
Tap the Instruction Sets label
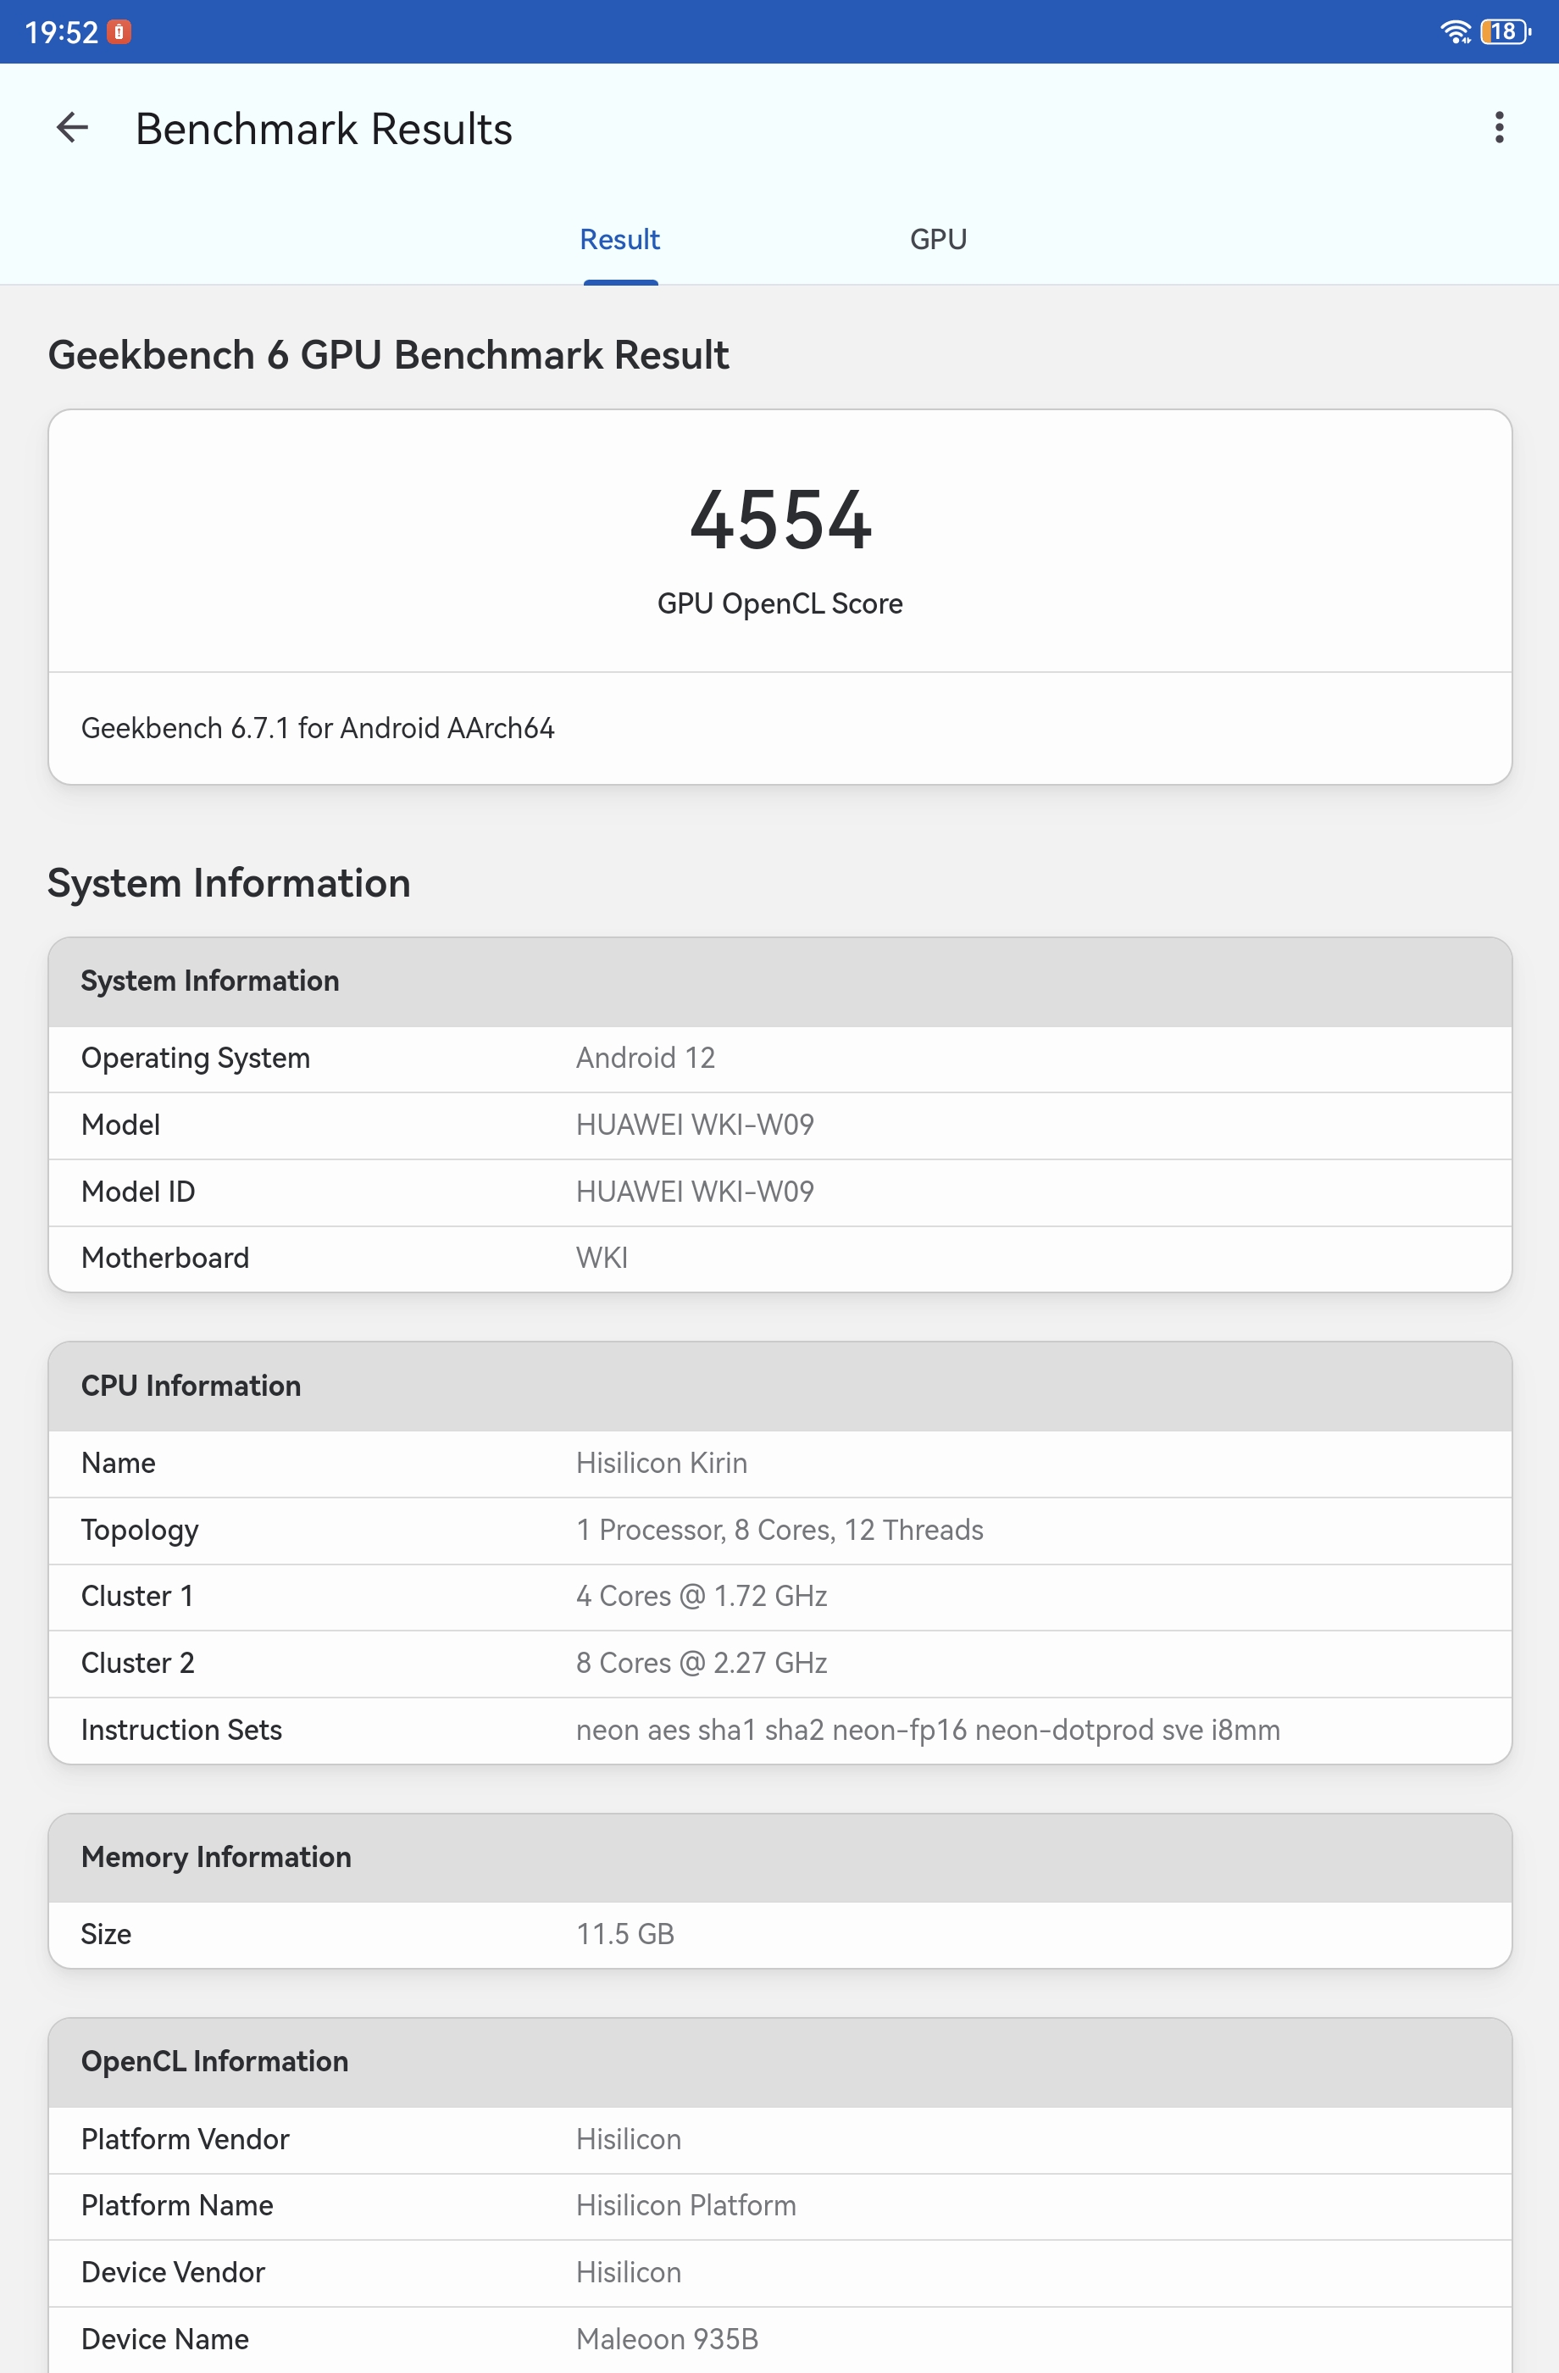tap(181, 1730)
